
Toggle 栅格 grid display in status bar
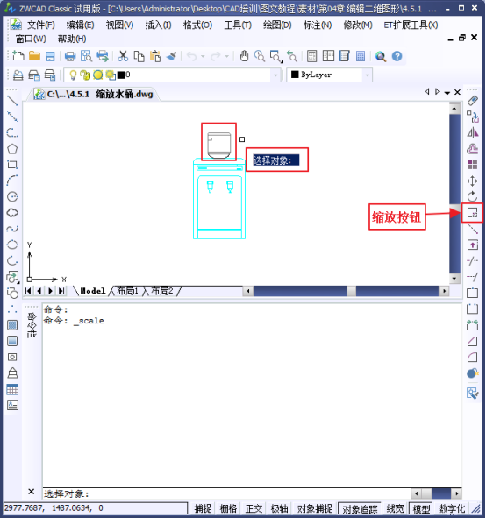tap(228, 508)
